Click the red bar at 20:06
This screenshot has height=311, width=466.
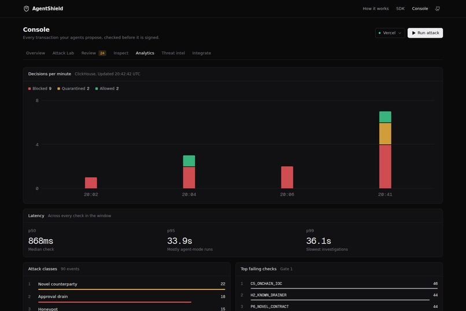pyautogui.click(x=287, y=177)
